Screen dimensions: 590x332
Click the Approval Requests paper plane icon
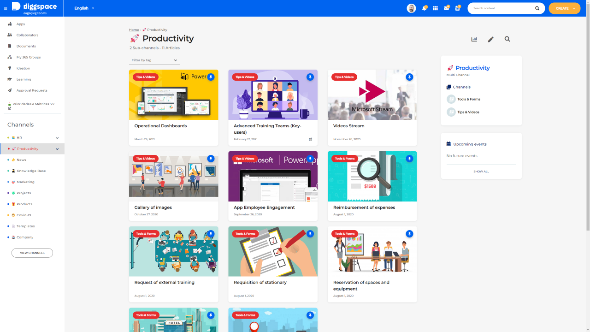coord(10,90)
